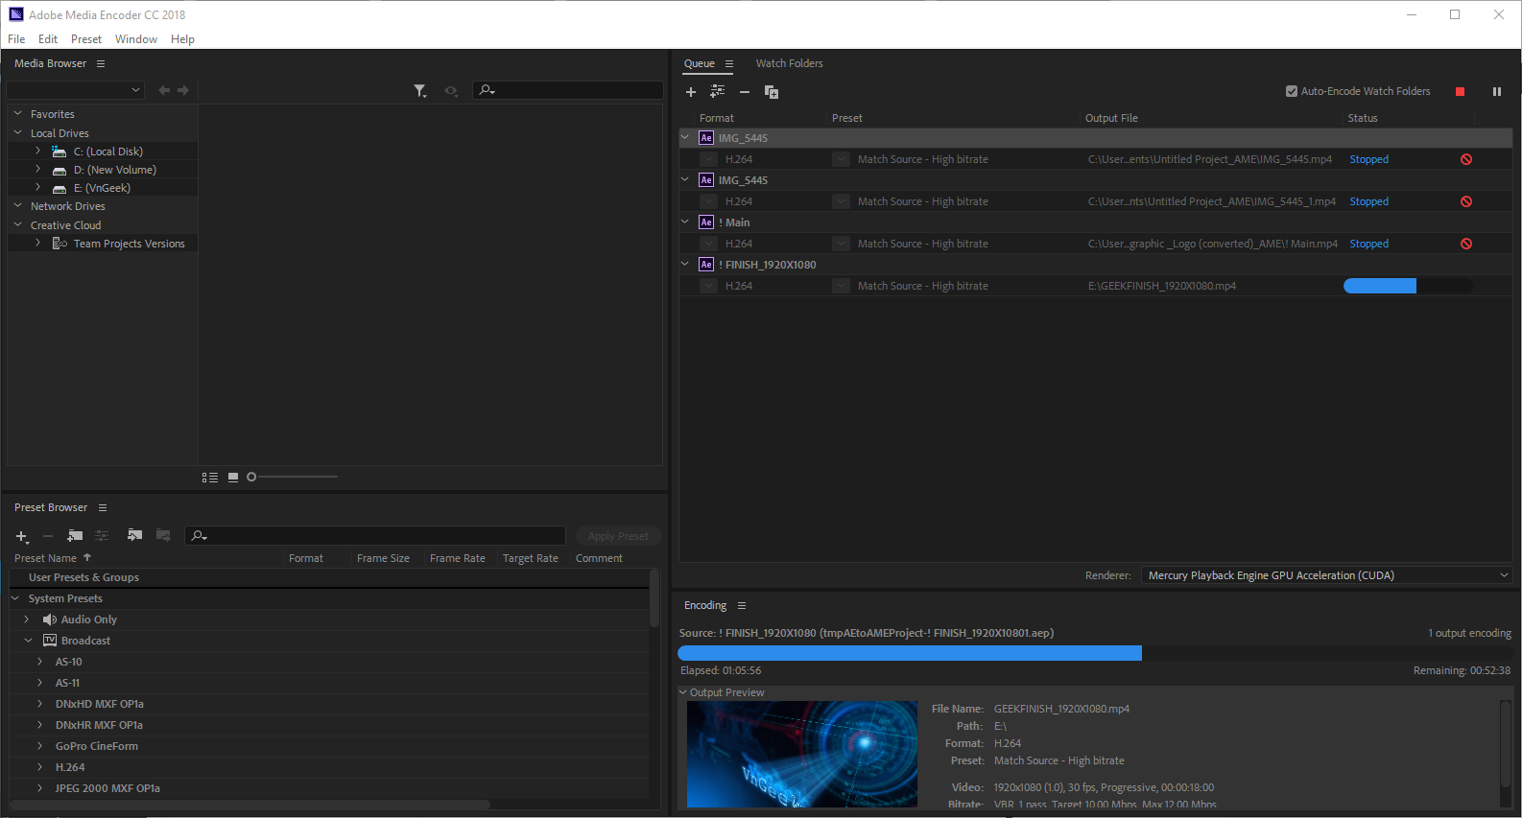This screenshot has width=1522, height=818.
Task: Open Preset Browser panel menu icon
Action: [103, 507]
